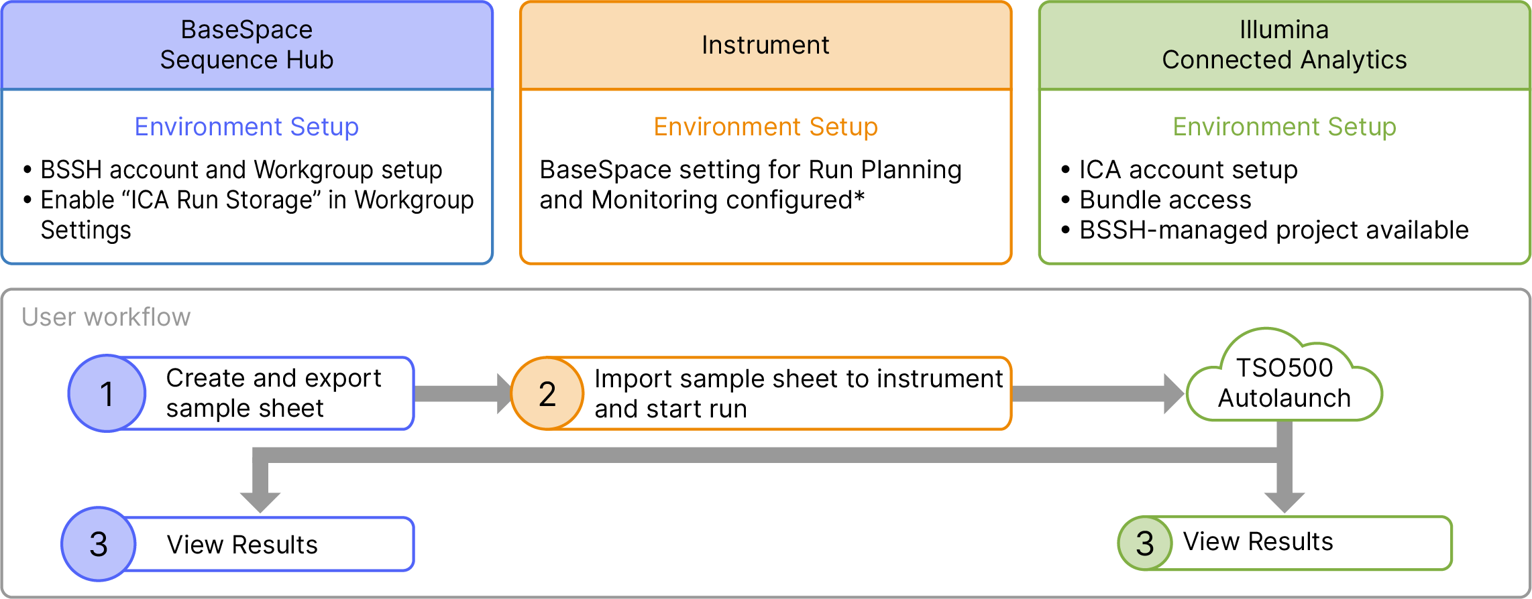Click the blue Environment Setup heading
The width and height of the screenshot is (1532, 599).
point(247,127)
